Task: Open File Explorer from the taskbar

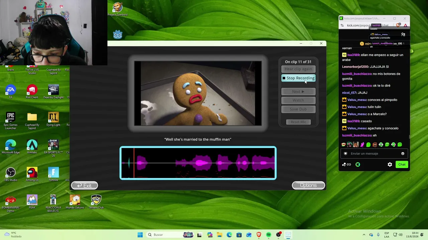Action: (x=219, y=235)
